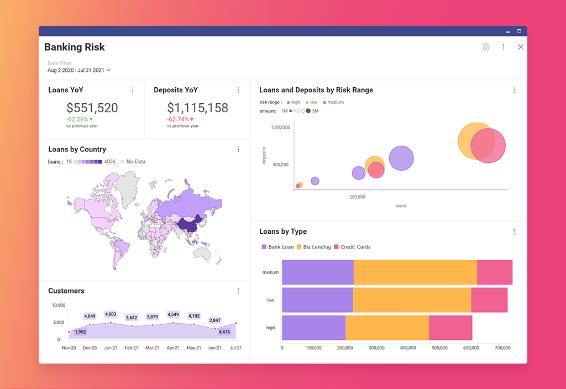Viewport: 566px width, 389px height.
Task: Select Brazil on the loans map
Action: [x=122, y=246]
